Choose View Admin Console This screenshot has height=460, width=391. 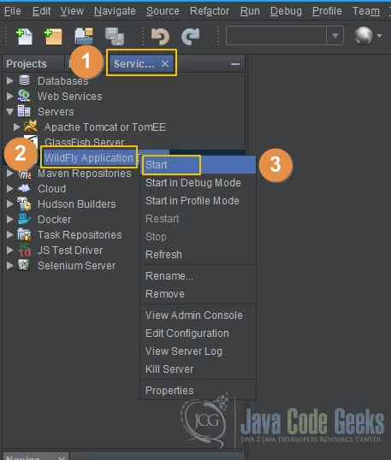[198, 316]
